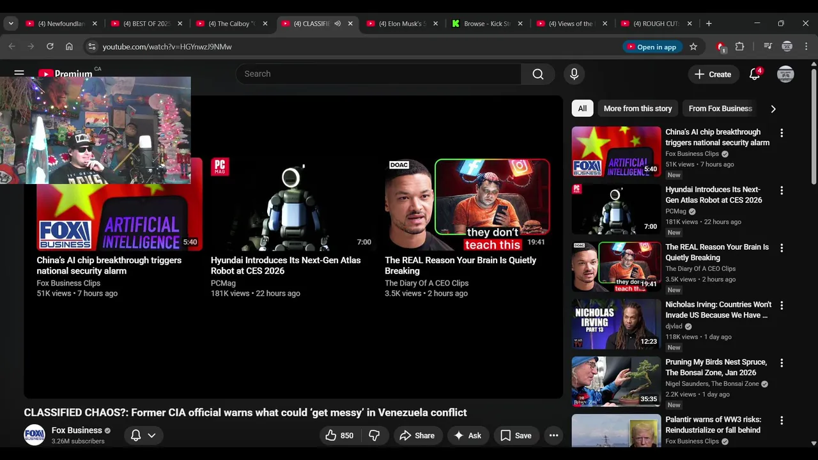Open new browser tab with plus
The height and width of the screenshot is (460, 818).
709,24
